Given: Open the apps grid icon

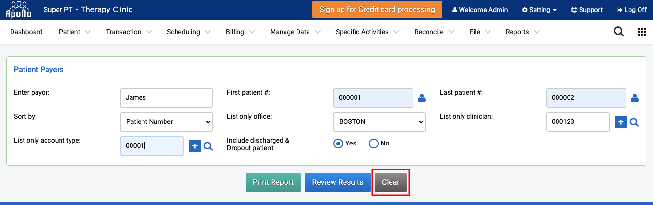Looking at the screenshot, I should pyautogui.click(x=642, y=32).
